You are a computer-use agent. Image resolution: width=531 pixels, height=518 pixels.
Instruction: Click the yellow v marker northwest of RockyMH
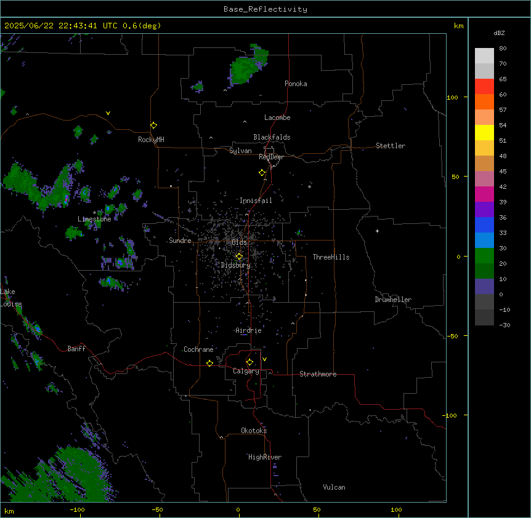pos(108,113)
